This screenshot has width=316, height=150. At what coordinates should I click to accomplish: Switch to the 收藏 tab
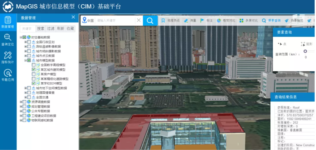pyautogui.click(x=70, y=29)
